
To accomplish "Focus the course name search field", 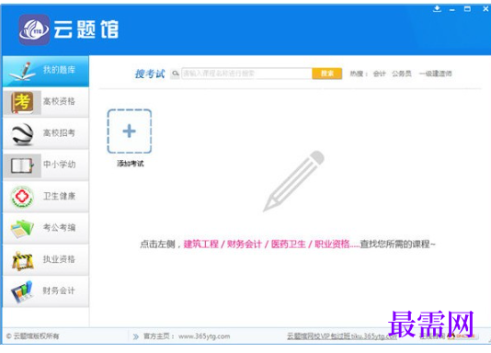I will (246, 74).
